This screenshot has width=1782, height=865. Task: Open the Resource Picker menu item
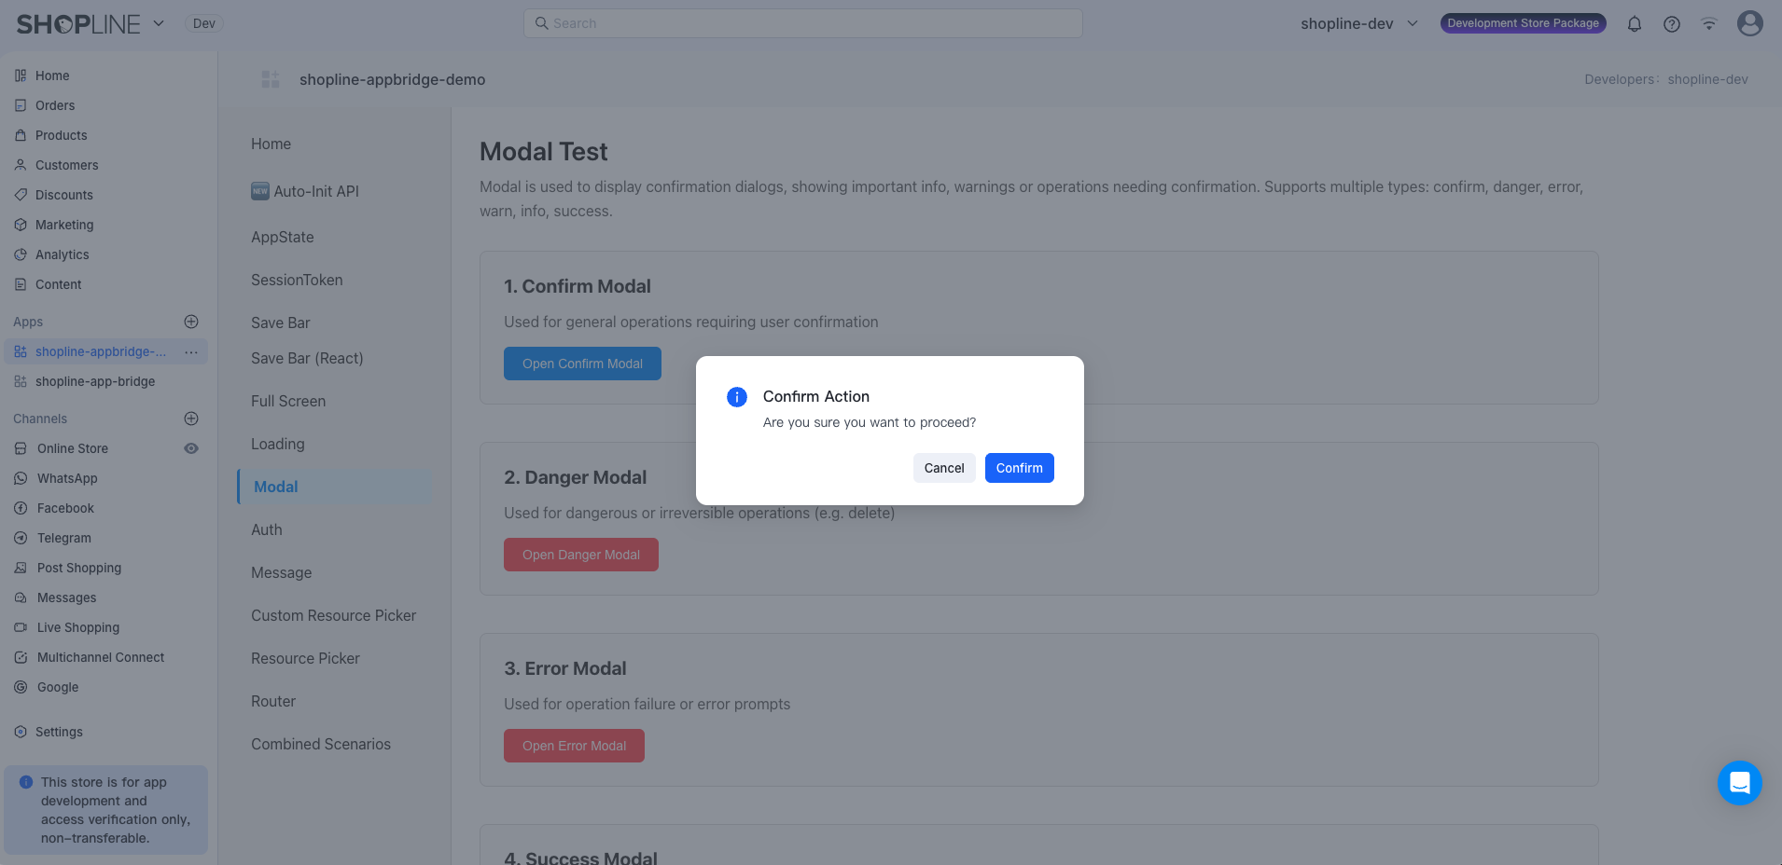(x=305, y=658)
